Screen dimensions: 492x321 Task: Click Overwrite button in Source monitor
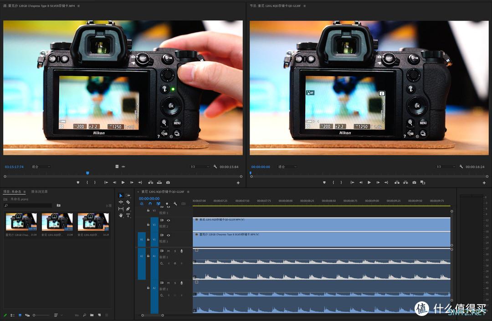click(159, 182)
